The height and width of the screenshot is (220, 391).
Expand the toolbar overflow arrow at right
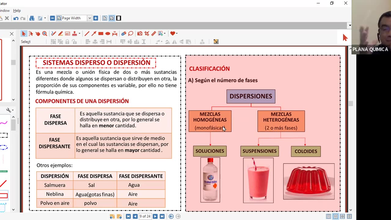tap(349, 26)
